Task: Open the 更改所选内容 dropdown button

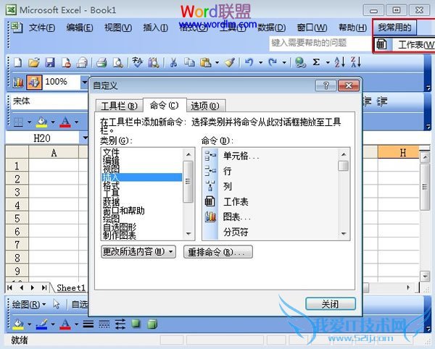Action: coord(138,252)
